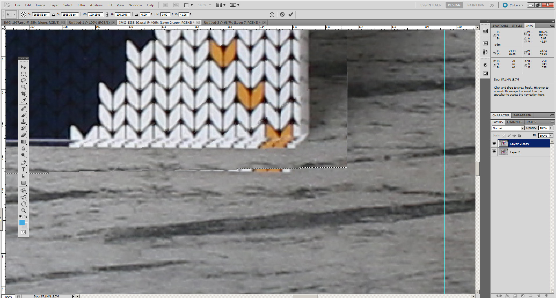Select the 3D Object Rotate tool

[23, 191]
